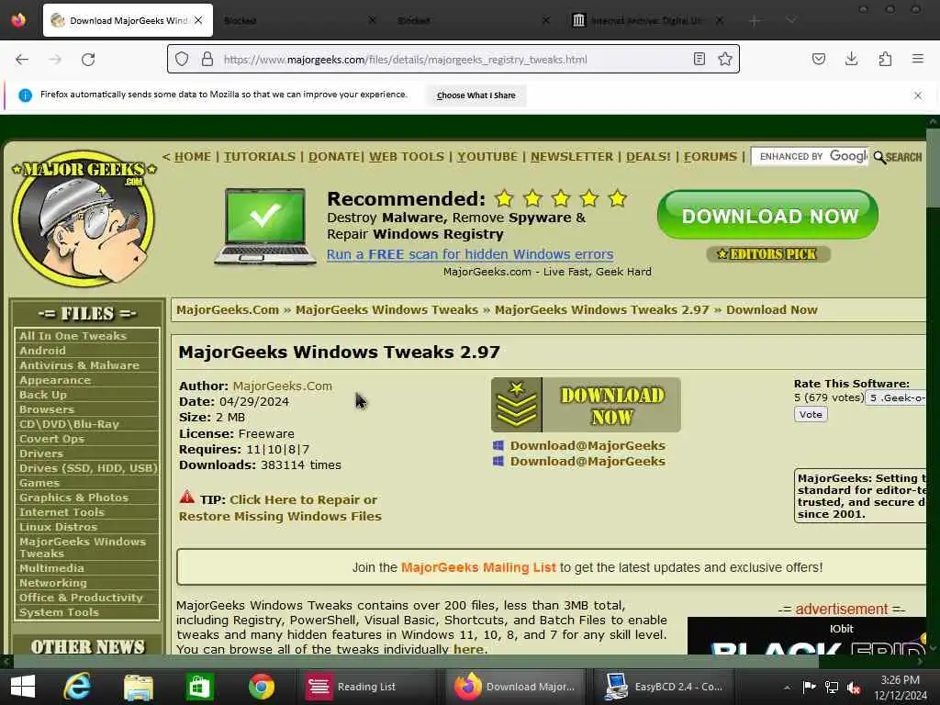
Task: Open the Firefox downloads arrow icon
Action: [x=851, y=59]
